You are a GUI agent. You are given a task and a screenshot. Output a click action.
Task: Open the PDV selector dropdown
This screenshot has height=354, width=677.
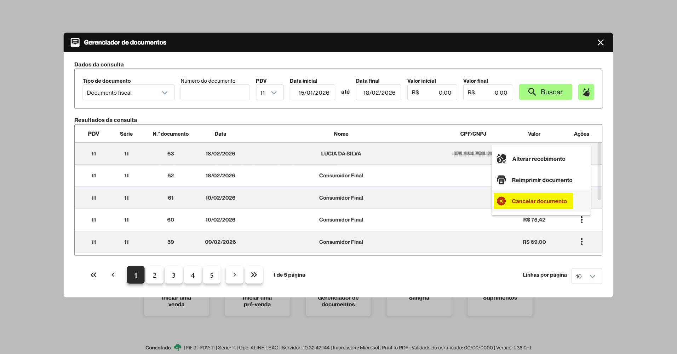click(269, 93)
